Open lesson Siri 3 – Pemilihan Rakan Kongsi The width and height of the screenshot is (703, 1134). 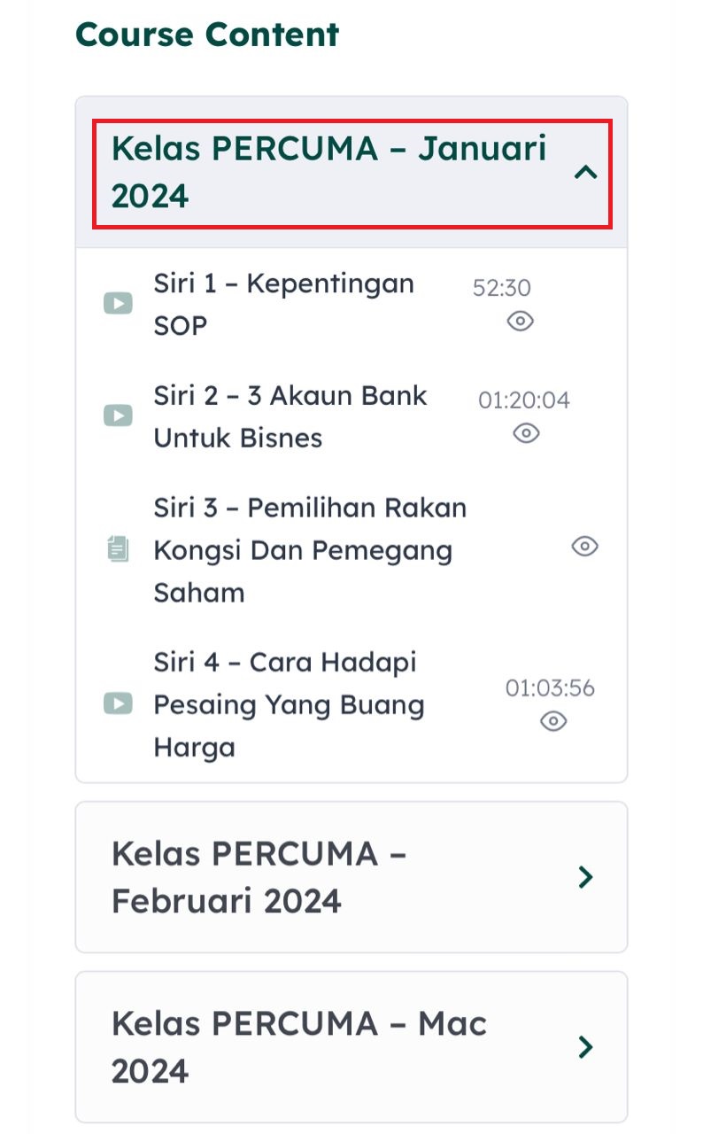pyautogui.click(x=310, y=549)
